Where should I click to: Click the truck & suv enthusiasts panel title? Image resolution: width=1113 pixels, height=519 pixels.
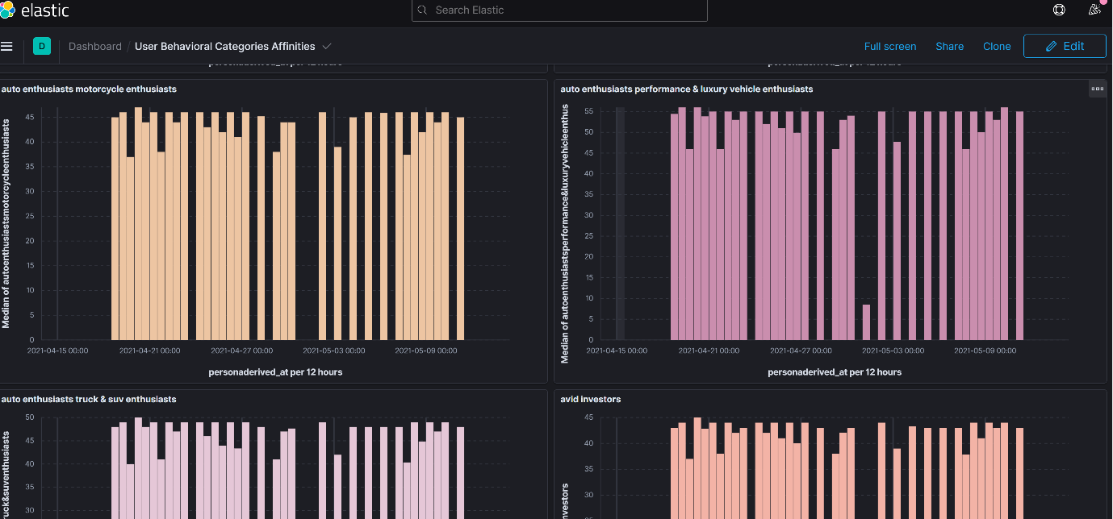coord(87,398)
